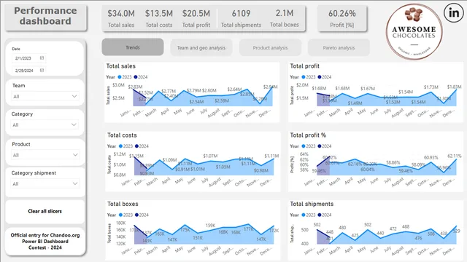Viewport: 467px width, 262px height.
Task: Click the 60.26% Profit [%] card
Action: (x=342, y=18)
